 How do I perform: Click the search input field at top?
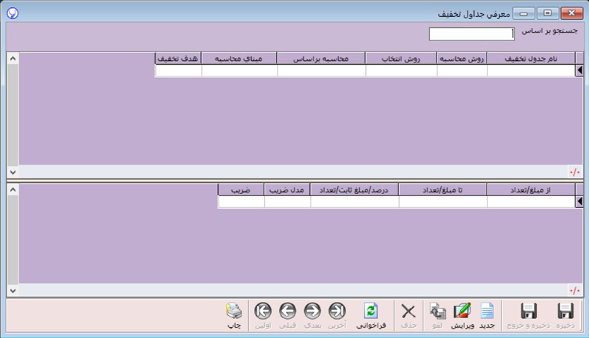471,33
